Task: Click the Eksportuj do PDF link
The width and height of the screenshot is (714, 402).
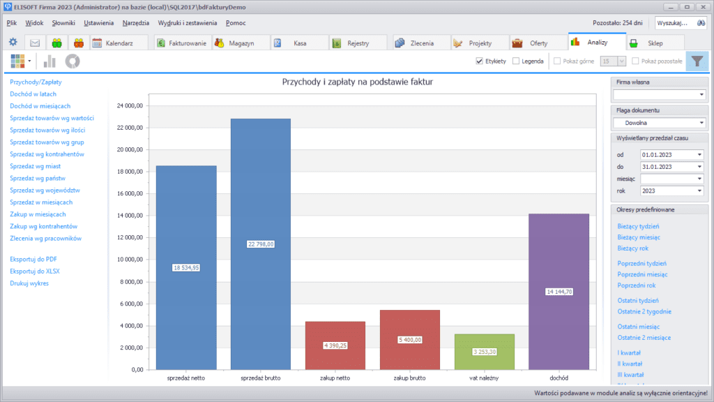Action: (x=33, y=259)
